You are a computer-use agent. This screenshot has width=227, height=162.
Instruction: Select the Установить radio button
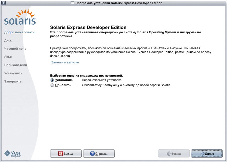[x=52, y=80]
